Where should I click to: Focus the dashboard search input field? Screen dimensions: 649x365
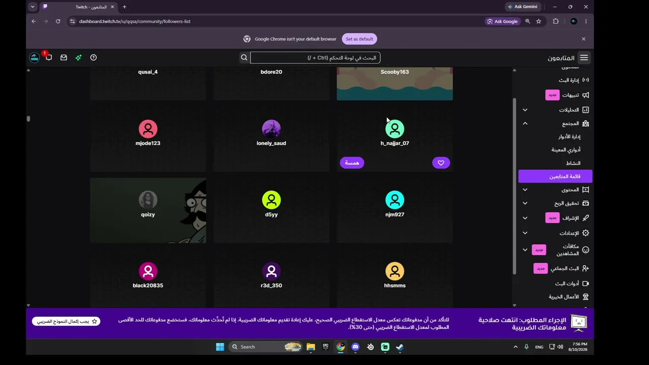tap(315, 58)
